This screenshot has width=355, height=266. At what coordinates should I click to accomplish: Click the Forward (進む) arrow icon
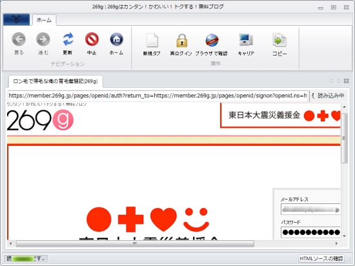coord(43,39)
